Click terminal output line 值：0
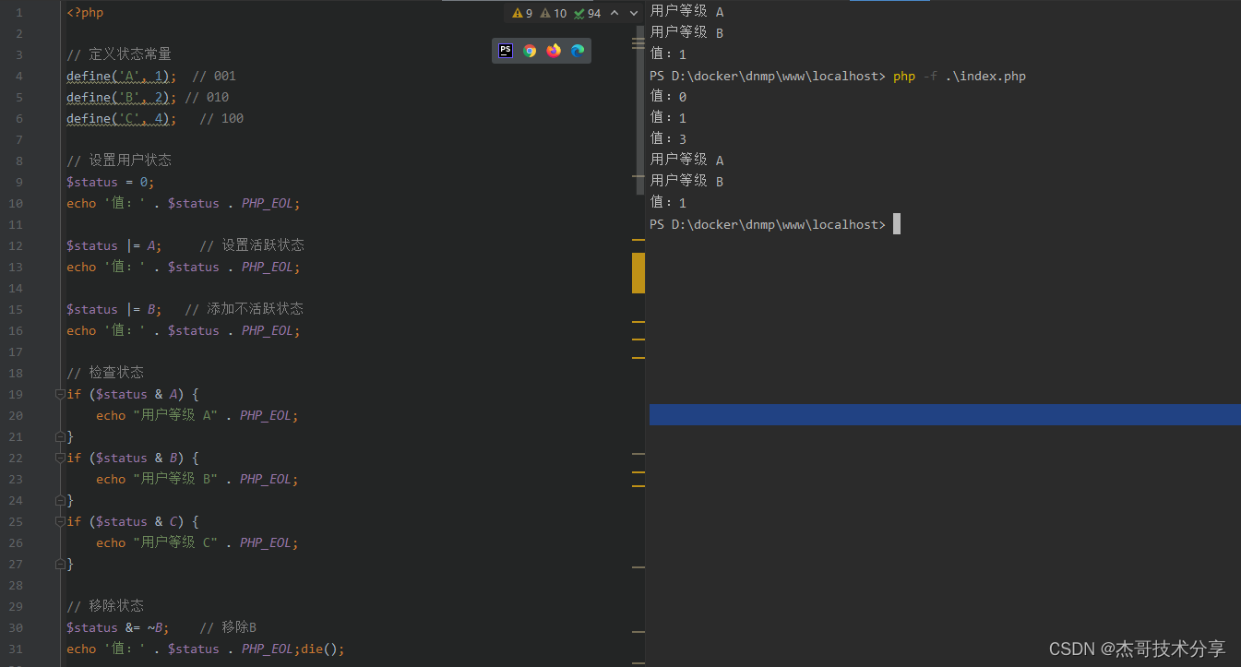1241x667 pixels. tap(669, 97)
